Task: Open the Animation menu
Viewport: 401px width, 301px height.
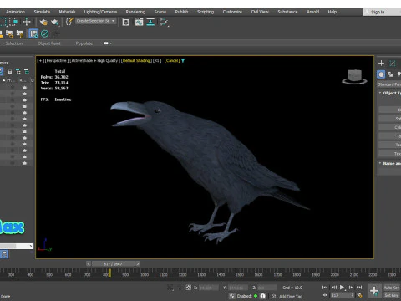Action: (15, 12)
